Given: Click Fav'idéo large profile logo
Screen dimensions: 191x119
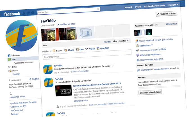Looking at the screenshot, I should (x=21, y=36).
